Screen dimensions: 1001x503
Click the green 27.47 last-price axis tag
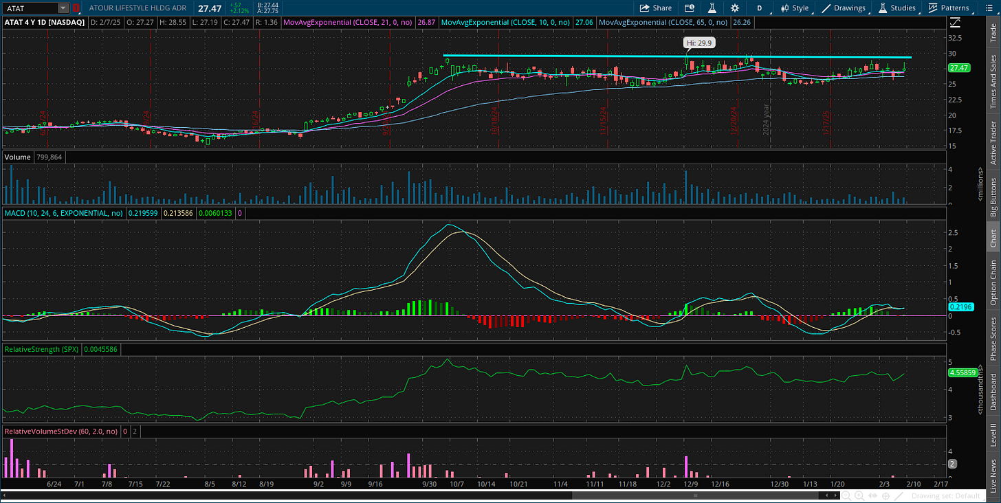958,68
